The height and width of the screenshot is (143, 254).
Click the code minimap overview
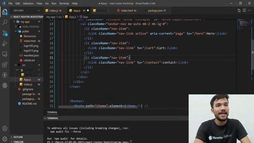click(x=244, y=25)
